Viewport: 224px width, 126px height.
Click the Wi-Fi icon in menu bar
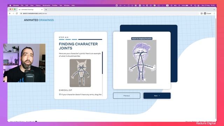pyautogui.click(x=191, y=6)
